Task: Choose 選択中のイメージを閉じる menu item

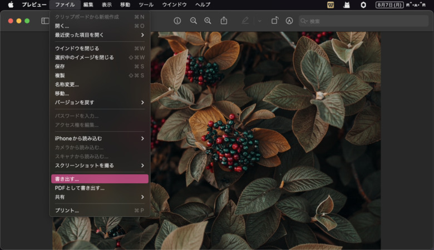Action: pyautogui.click(x=100, y=57)
